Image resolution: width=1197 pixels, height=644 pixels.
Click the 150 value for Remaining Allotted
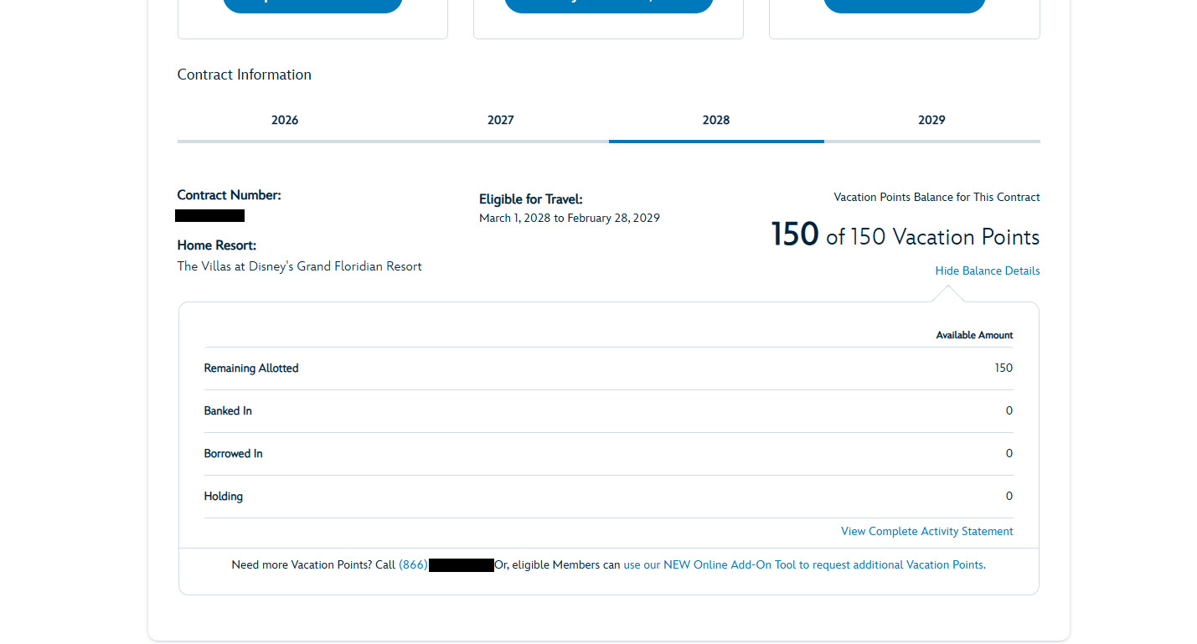click(x=1004, y=368)
